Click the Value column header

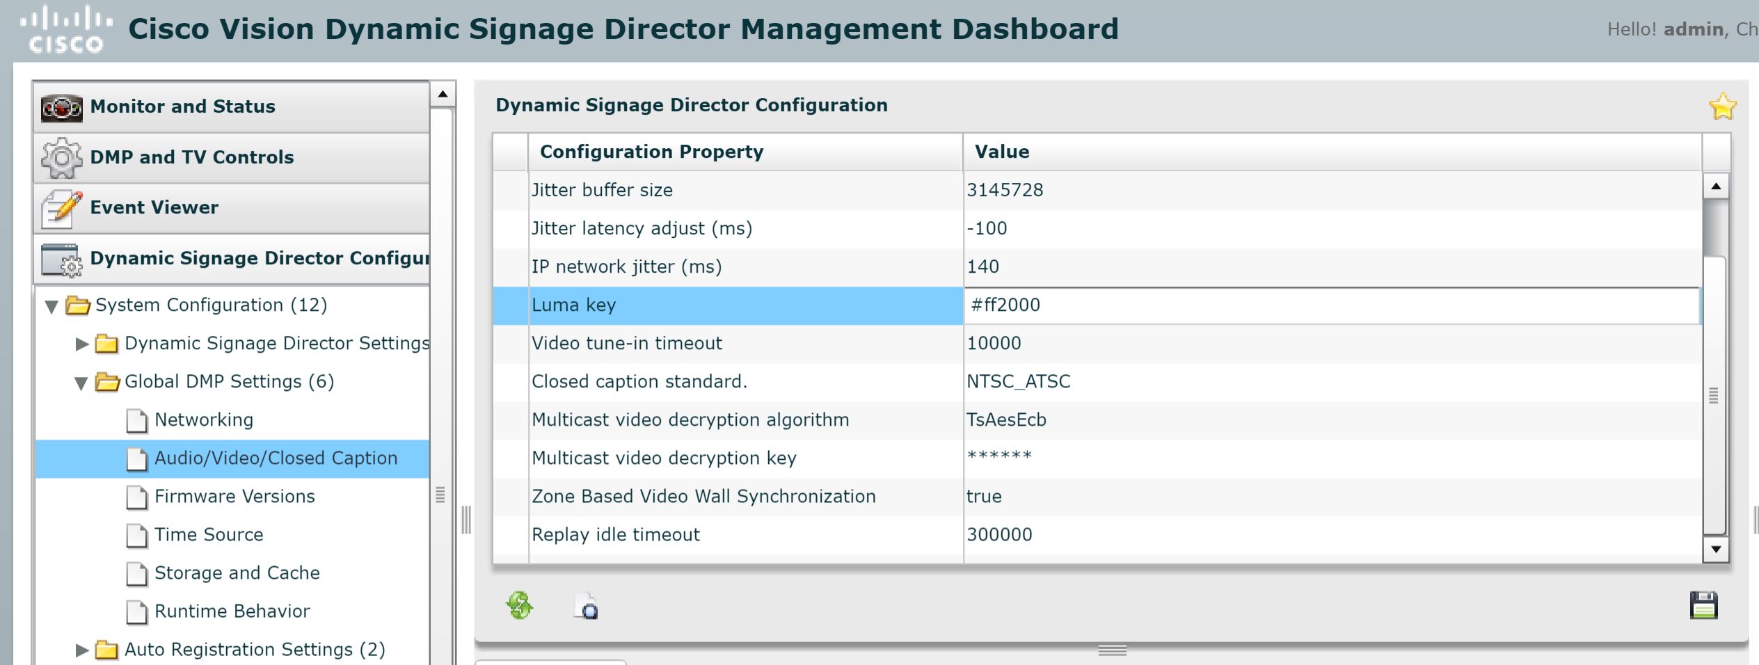click(1002, 151)
